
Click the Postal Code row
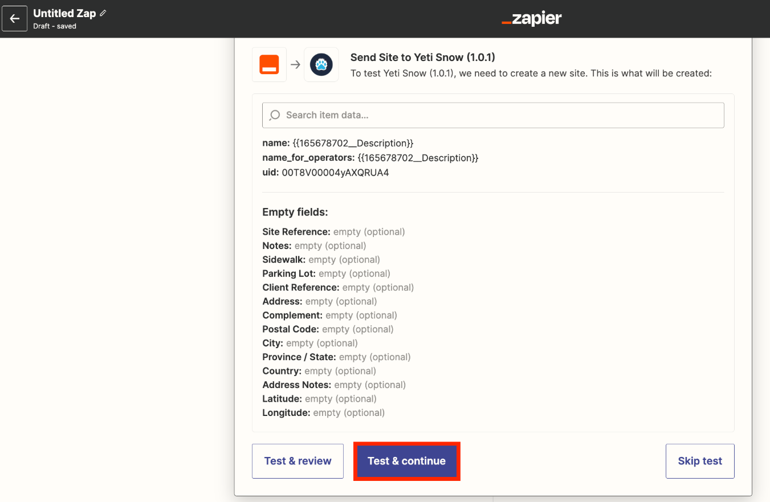coord(328,329)
